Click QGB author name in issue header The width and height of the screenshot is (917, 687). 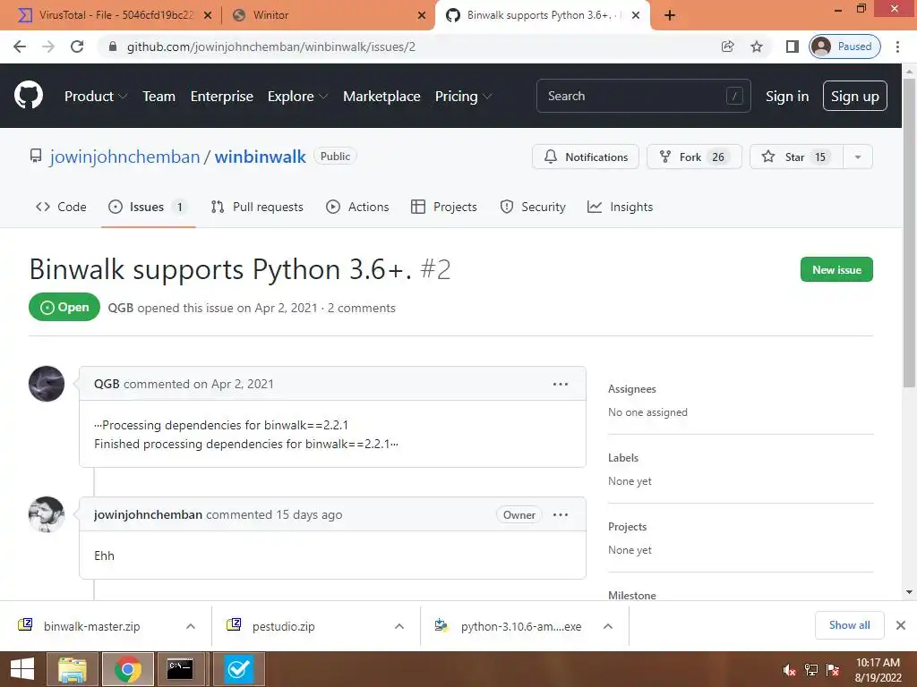(x=121, y=308)
